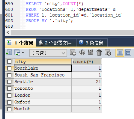Place cursor on SQL line 599 SELECT
Screen dimensions: 134x119
[x=34, y=4]
